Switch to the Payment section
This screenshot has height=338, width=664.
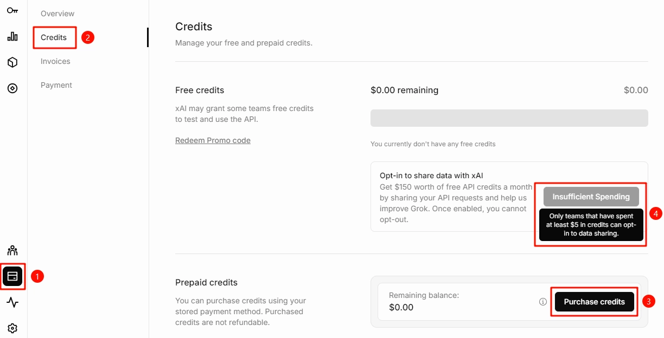click(56, 85)
